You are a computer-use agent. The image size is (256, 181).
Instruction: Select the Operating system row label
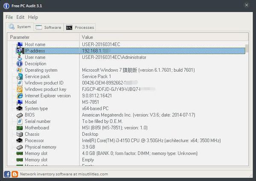click(x=41, y=70)
